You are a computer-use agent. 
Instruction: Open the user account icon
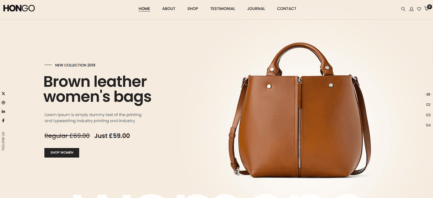[411, 9]
